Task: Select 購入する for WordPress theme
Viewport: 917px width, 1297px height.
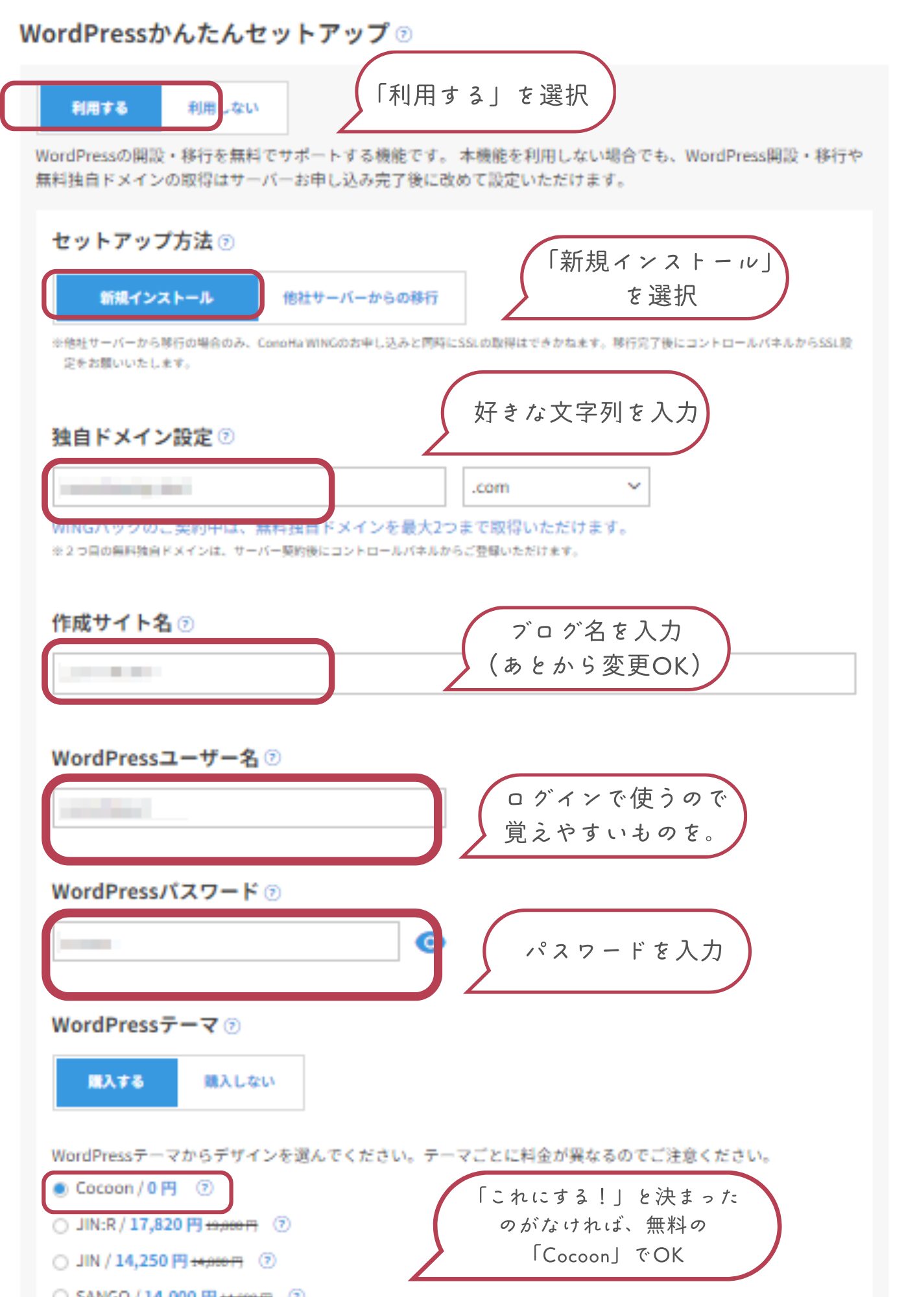Action: coord(117,1082)
